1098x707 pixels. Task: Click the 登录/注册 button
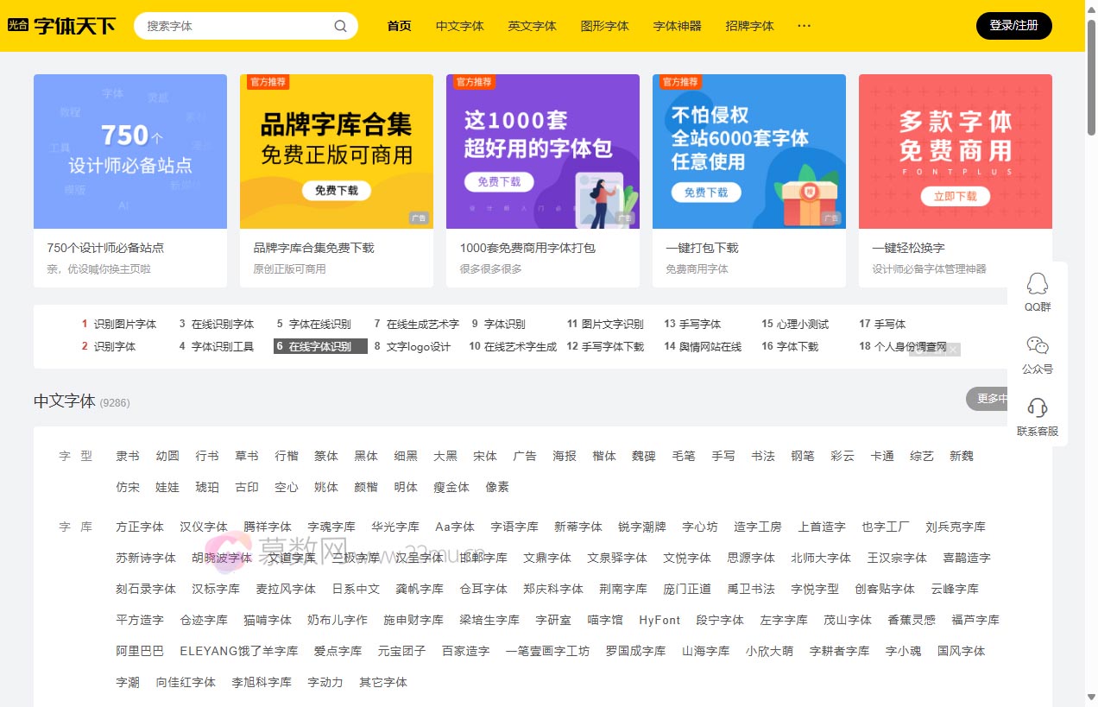point(1013,26)
